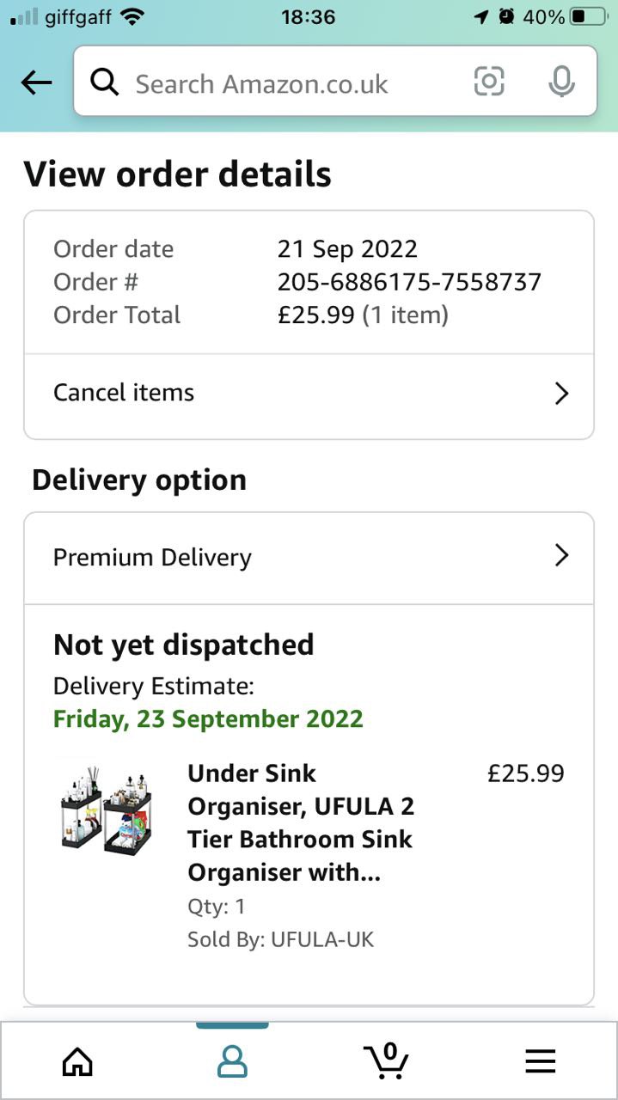Tap the Friday, 23 September 2022 delivery estimate

[x=208, y=718]
